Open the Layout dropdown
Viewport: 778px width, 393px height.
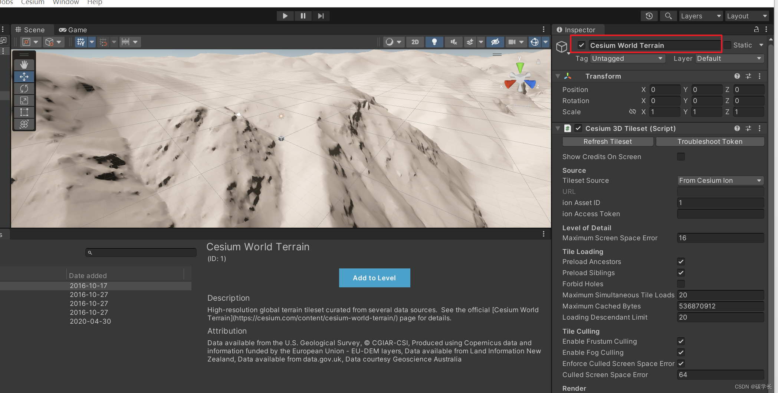pyautogui.click(x=747, y=16)
